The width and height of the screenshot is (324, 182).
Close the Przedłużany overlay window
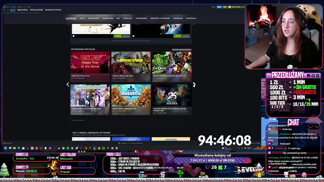pos(317,76)
